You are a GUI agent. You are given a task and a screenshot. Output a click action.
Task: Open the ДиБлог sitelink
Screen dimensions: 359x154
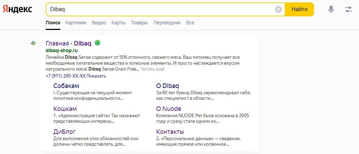point(64,132)
